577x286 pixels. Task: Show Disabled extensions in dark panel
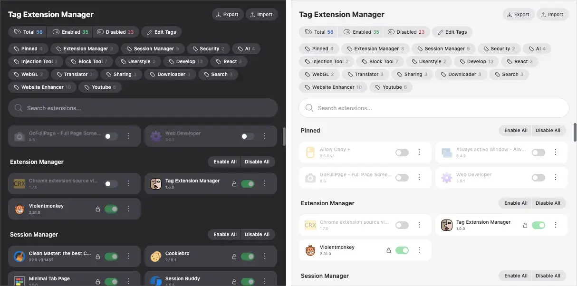(x=115, y=32)
